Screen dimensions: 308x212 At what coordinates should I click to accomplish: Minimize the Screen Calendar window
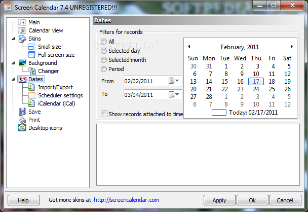tap(260, 5)
